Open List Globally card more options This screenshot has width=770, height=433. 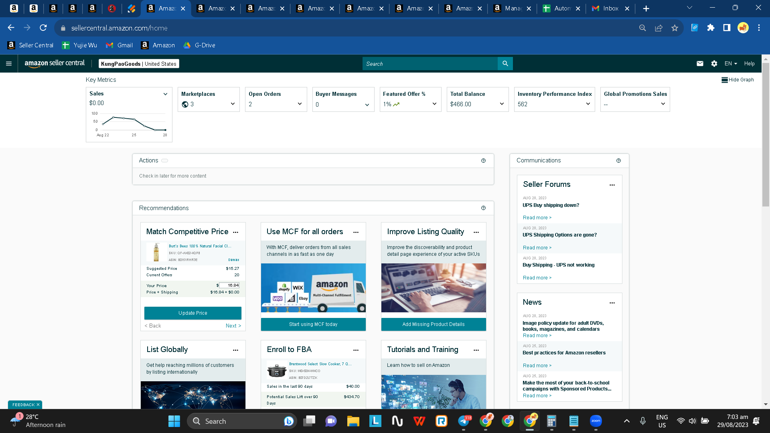[x=236, y=350]
